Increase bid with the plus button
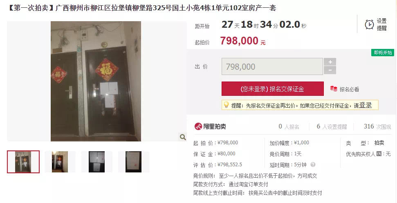 tap(330, 62)
